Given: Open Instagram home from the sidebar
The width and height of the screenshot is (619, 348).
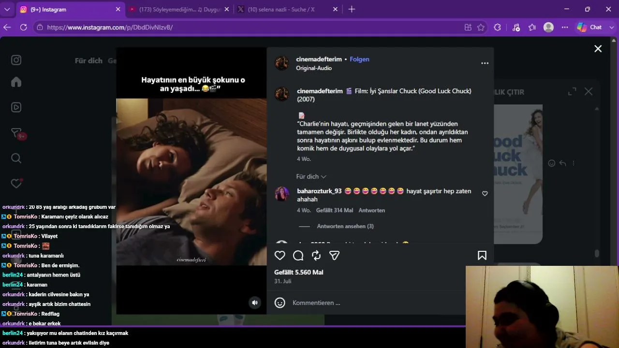Looking at the screenshot, I should 16,82.
